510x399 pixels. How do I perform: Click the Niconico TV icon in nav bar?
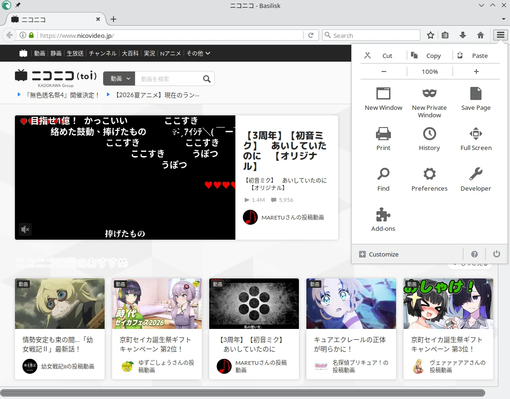23,53
